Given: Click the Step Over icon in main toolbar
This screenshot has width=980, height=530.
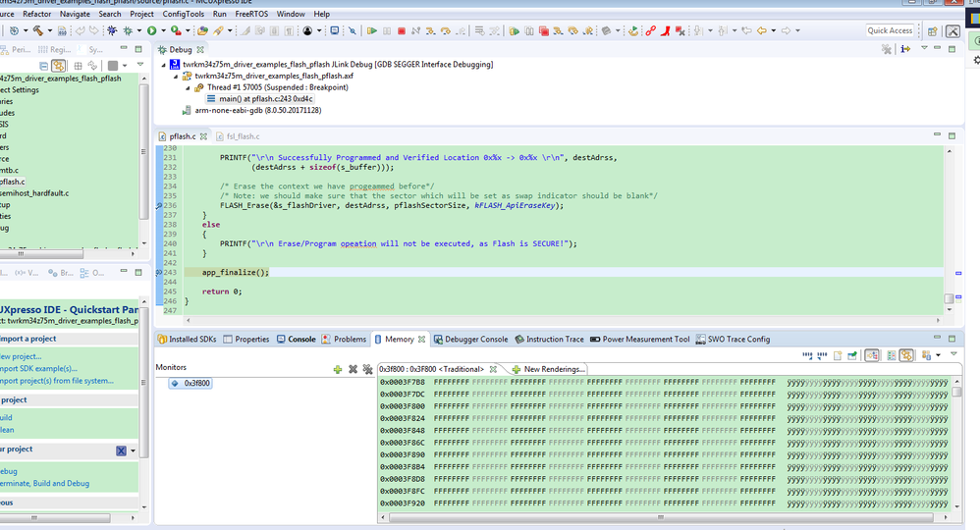Looking at the screenshot, I should 446,30.
